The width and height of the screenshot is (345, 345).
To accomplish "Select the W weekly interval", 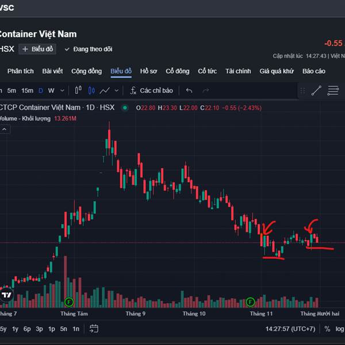I will (x=51, y=91).
